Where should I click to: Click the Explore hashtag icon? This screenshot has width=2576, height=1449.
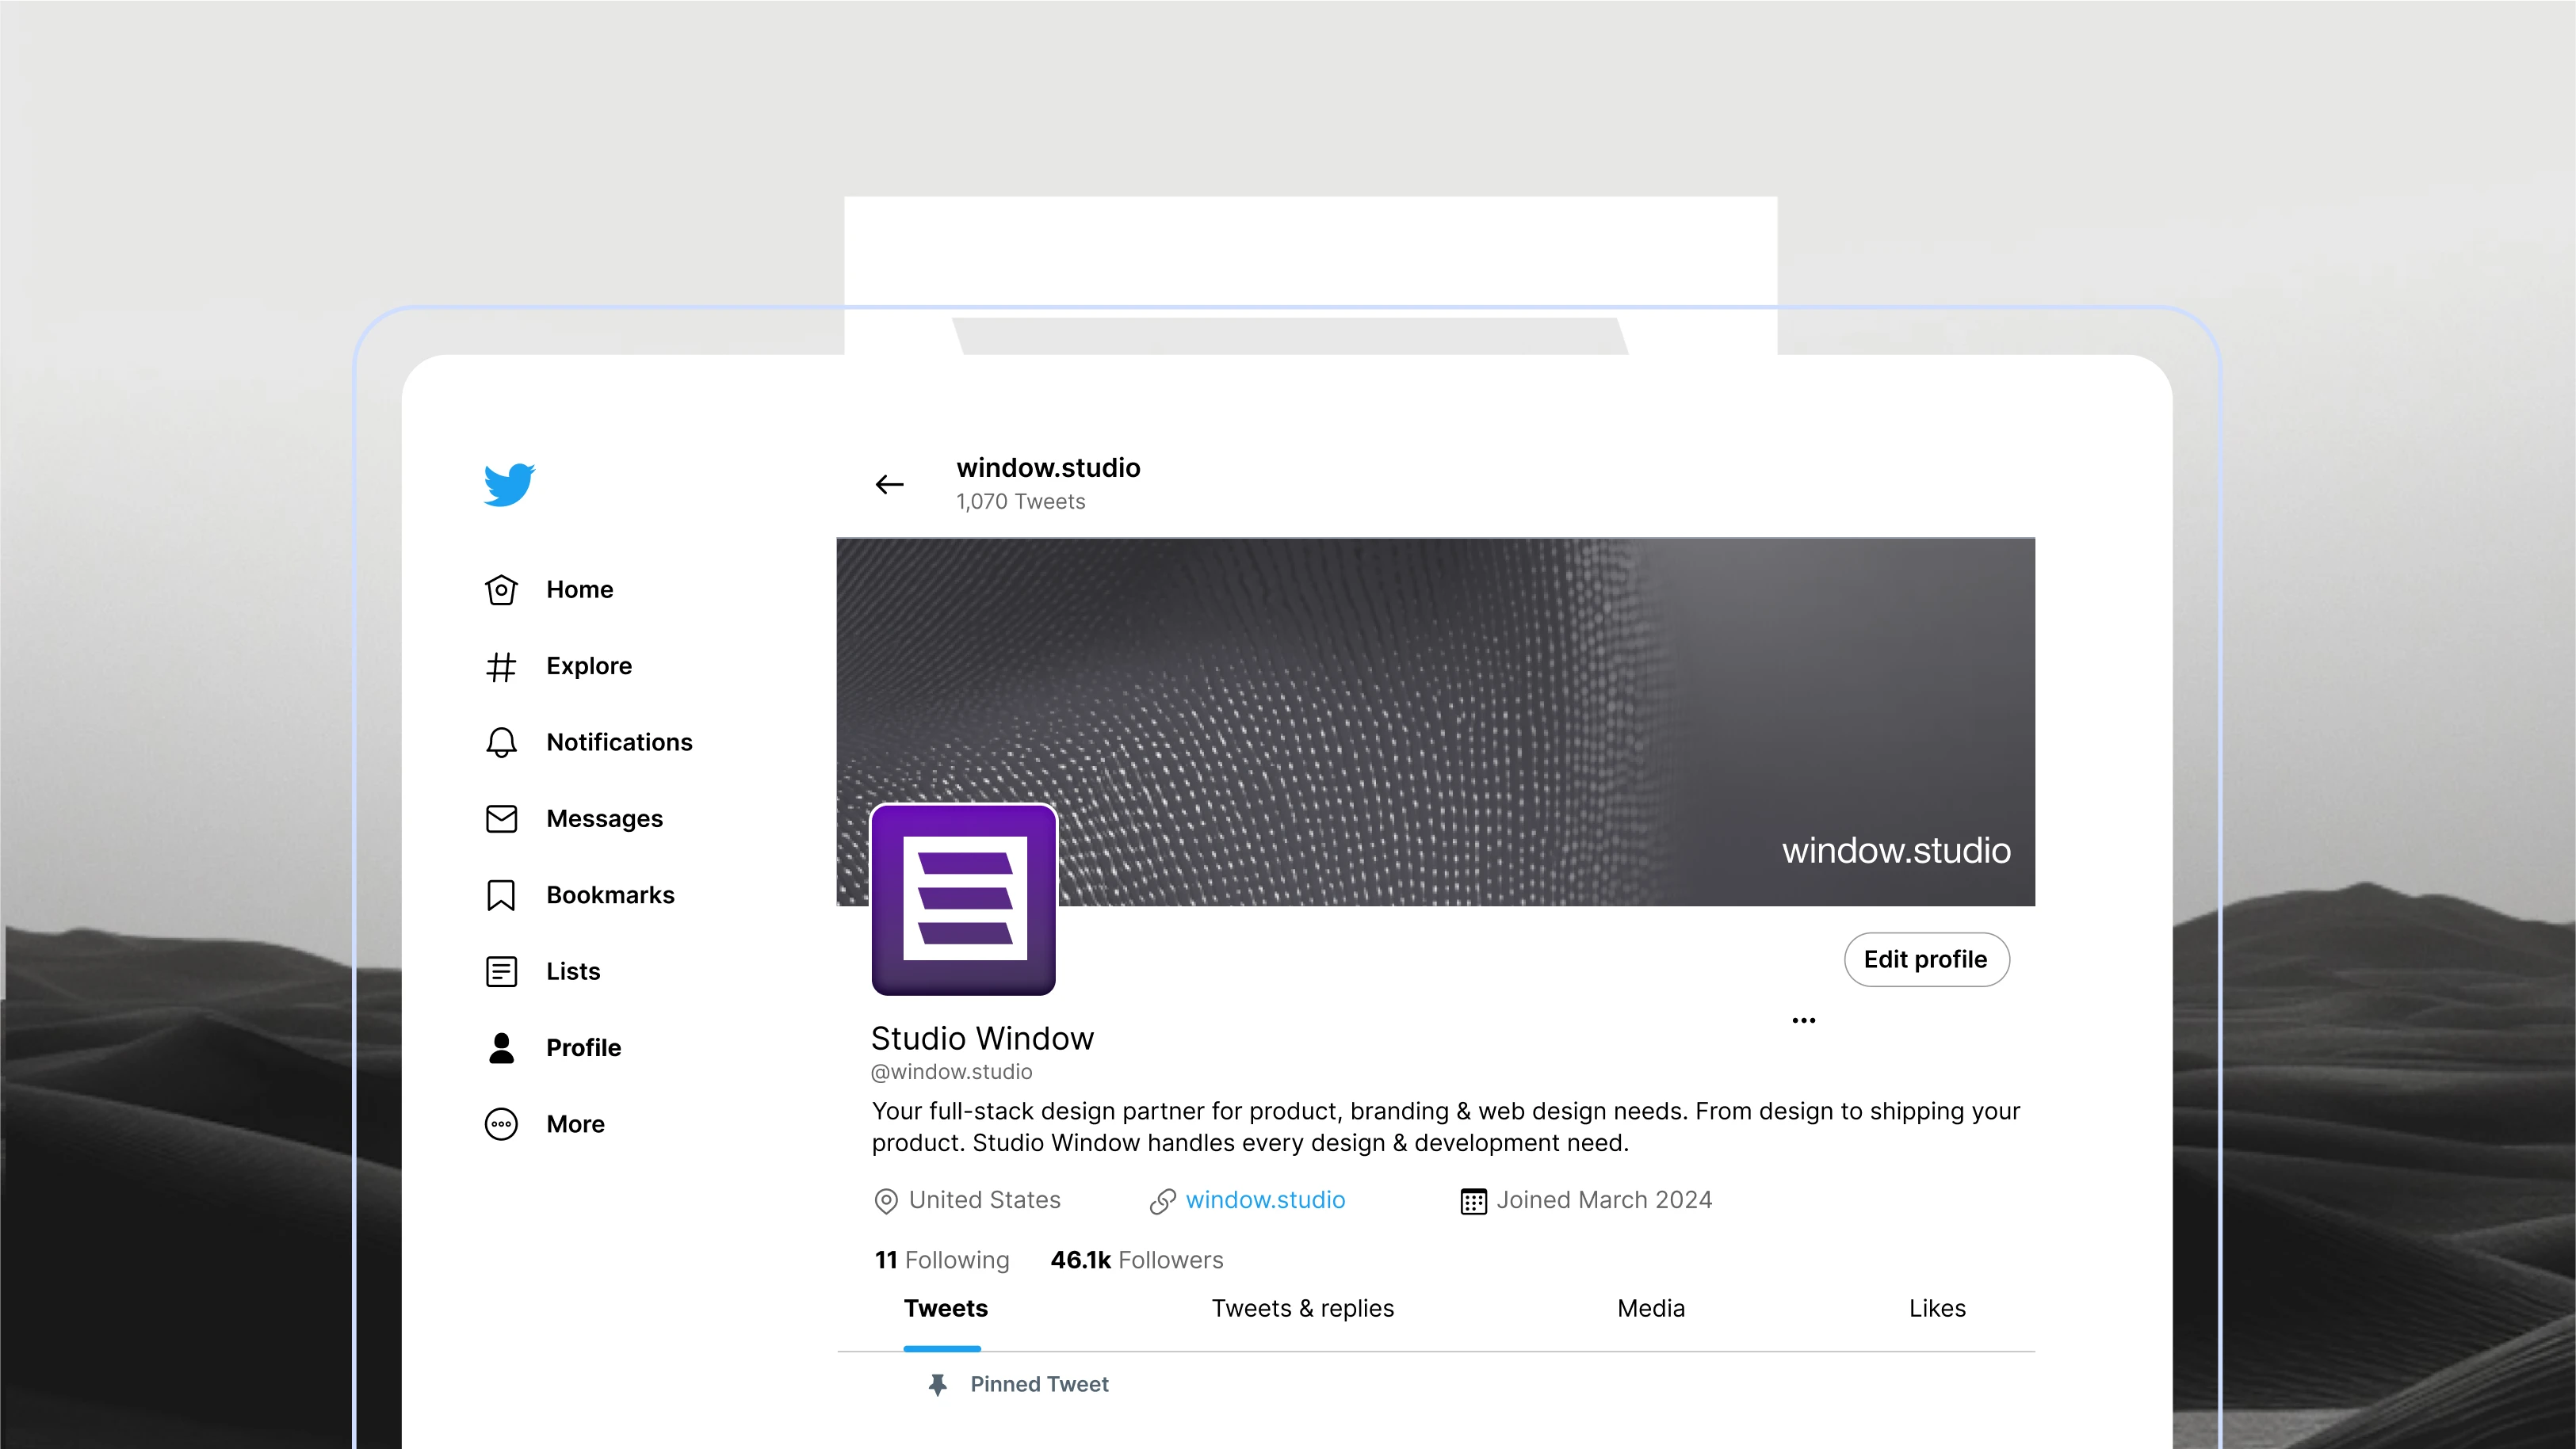point(501,666)
